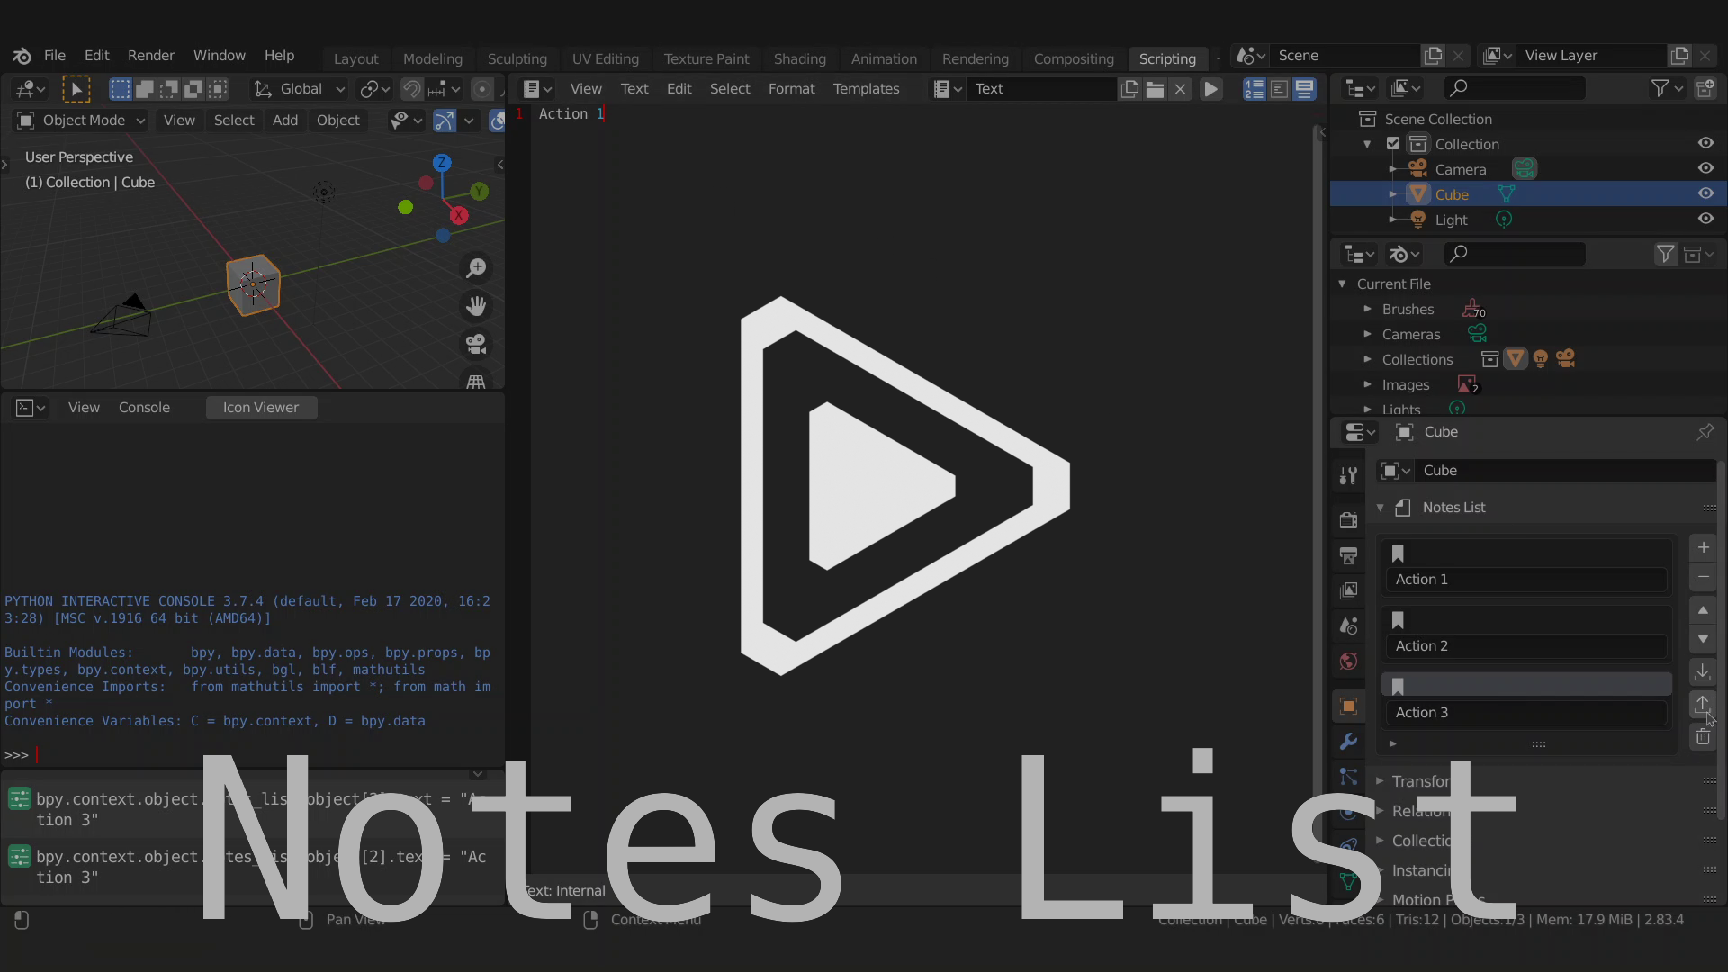
Task: Click the zoom viewport magnifier icon
Action: click(476, 268)
